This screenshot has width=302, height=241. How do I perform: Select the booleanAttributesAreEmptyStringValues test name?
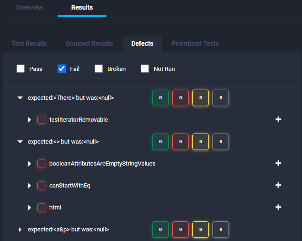[x=102, y=164]
